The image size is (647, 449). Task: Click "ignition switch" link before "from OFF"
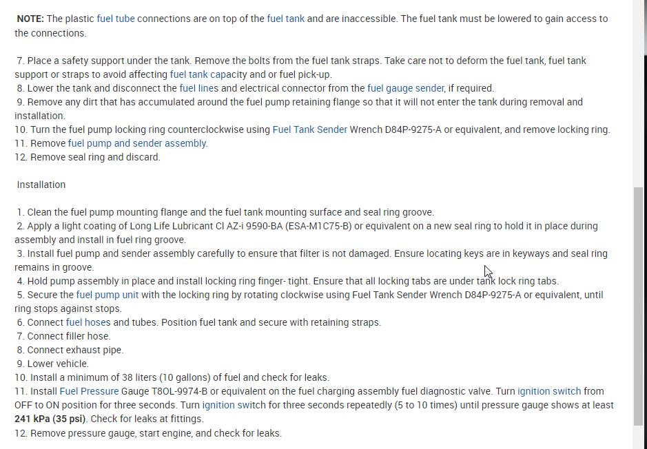549,391
